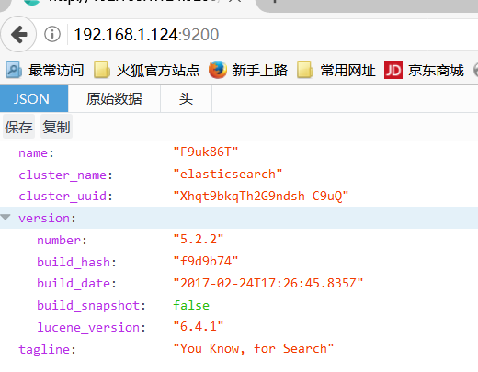Click the value "elasticsearch"
Screen dimensions: 478x372
[x=228, y=174]
